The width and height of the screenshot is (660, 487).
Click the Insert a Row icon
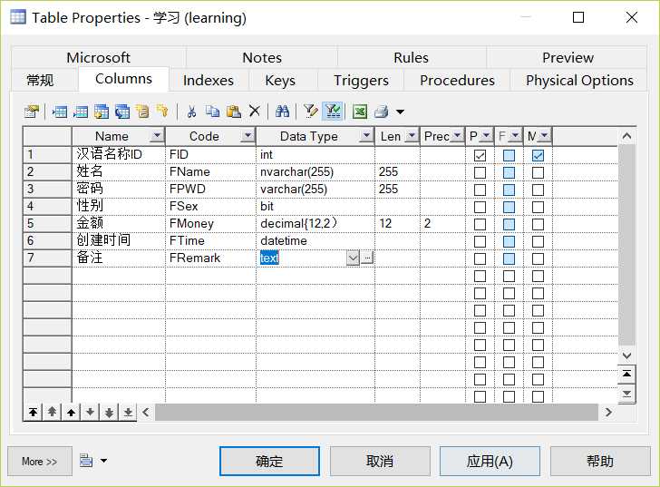point(59,112)
